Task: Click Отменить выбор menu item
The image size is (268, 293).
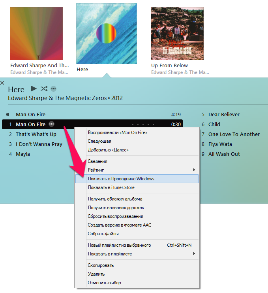Action: tap(137, 283)
